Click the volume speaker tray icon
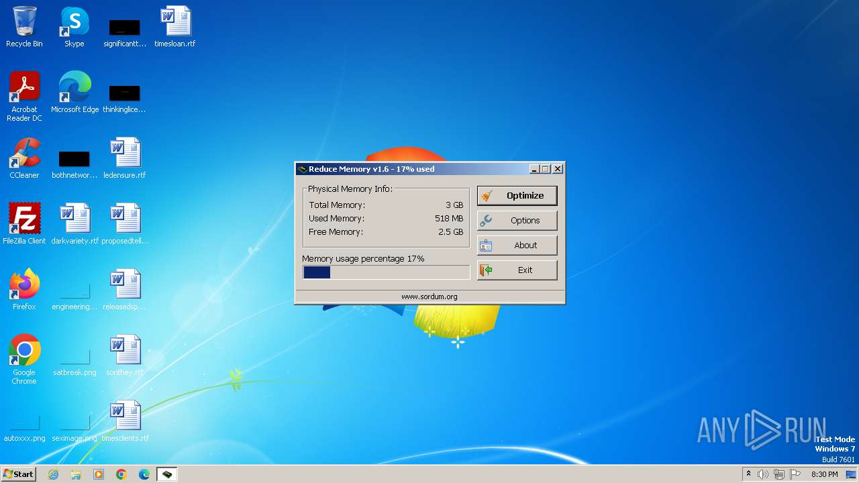Image resolution: width=859 pixels, height=483 pixels. click(x=763, y=474)
